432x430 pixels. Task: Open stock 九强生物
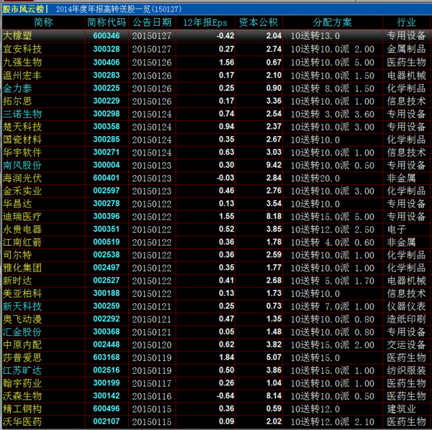(x=22, y=62)
